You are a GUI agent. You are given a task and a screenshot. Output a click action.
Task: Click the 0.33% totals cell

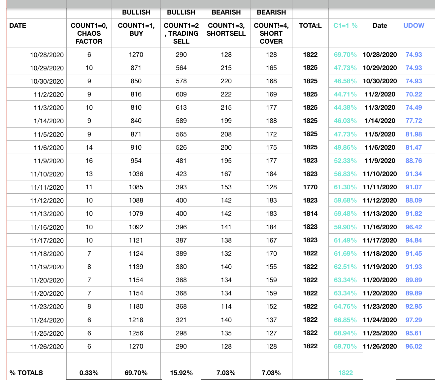tap(89, 373)
